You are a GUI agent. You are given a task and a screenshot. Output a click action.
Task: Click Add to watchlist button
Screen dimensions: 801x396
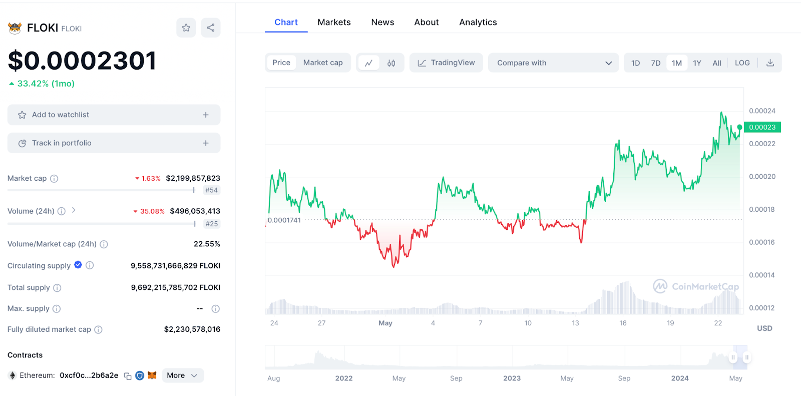pyautogui.click(x=114, y=115)
